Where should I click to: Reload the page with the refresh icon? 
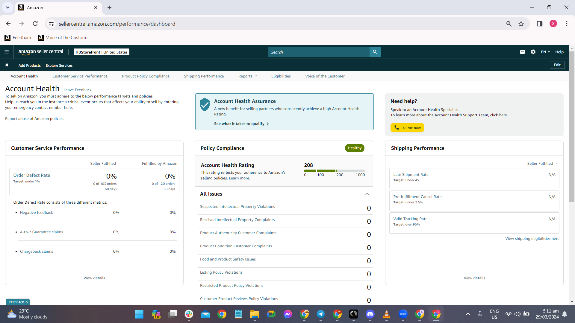[35, 24]
